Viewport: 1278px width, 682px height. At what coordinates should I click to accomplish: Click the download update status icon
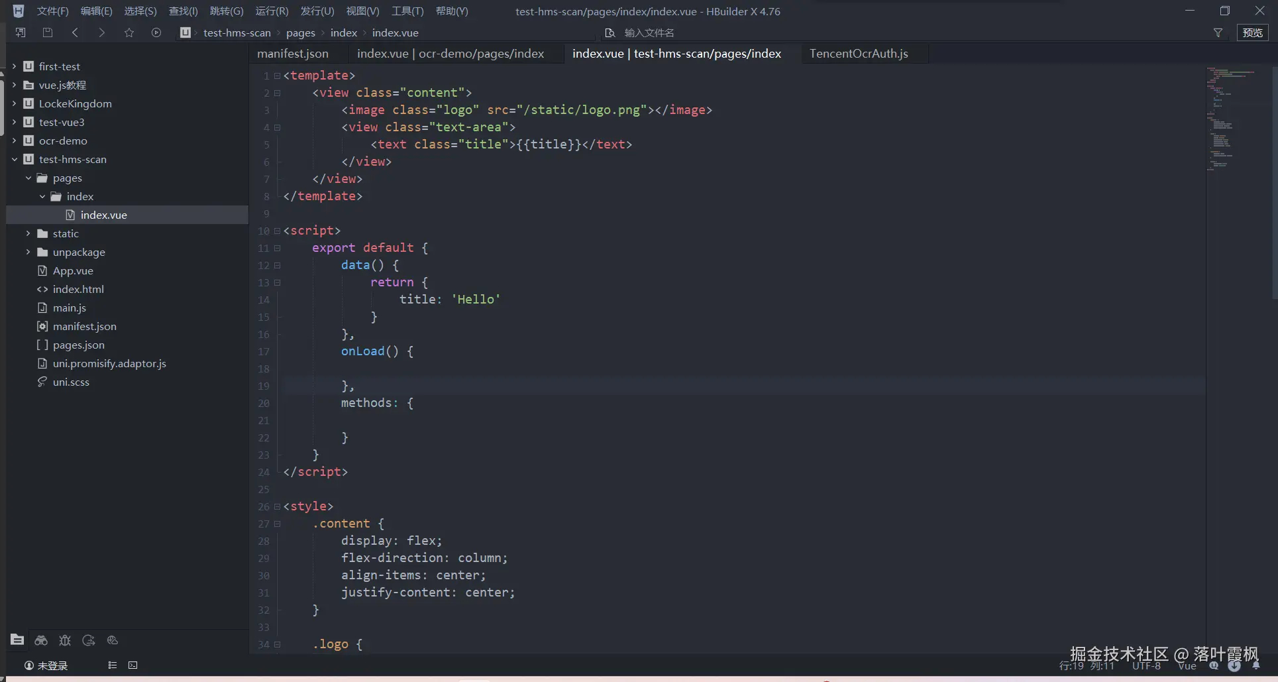click(1234, 666)
